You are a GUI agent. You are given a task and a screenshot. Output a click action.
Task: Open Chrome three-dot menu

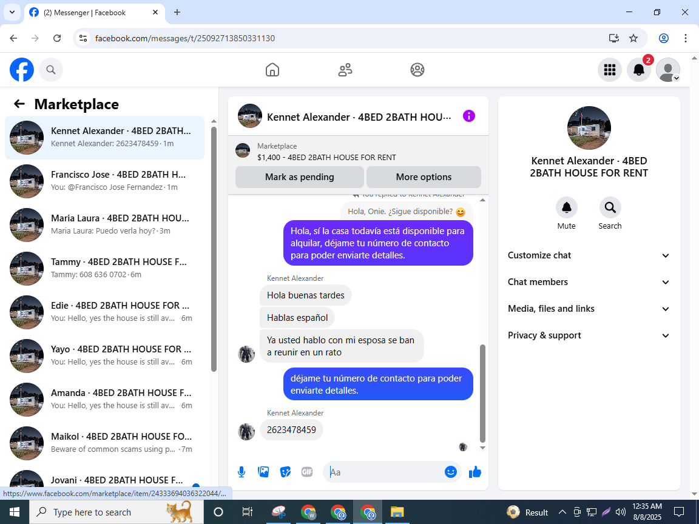tap(686, 38)
